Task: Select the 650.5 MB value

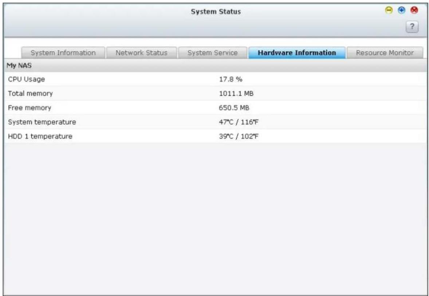Action: click(234, 108)
